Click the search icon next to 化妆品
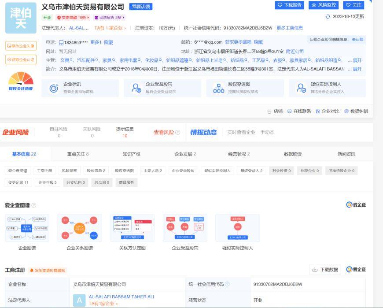383x308 pixels. coord(160,60)
